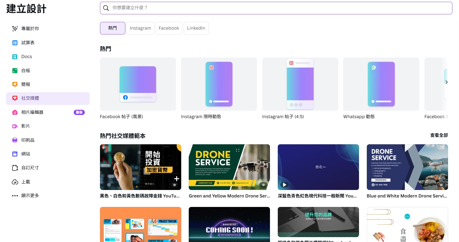Click the 熱門社交媒體範本 section heading

coord(123,136)
